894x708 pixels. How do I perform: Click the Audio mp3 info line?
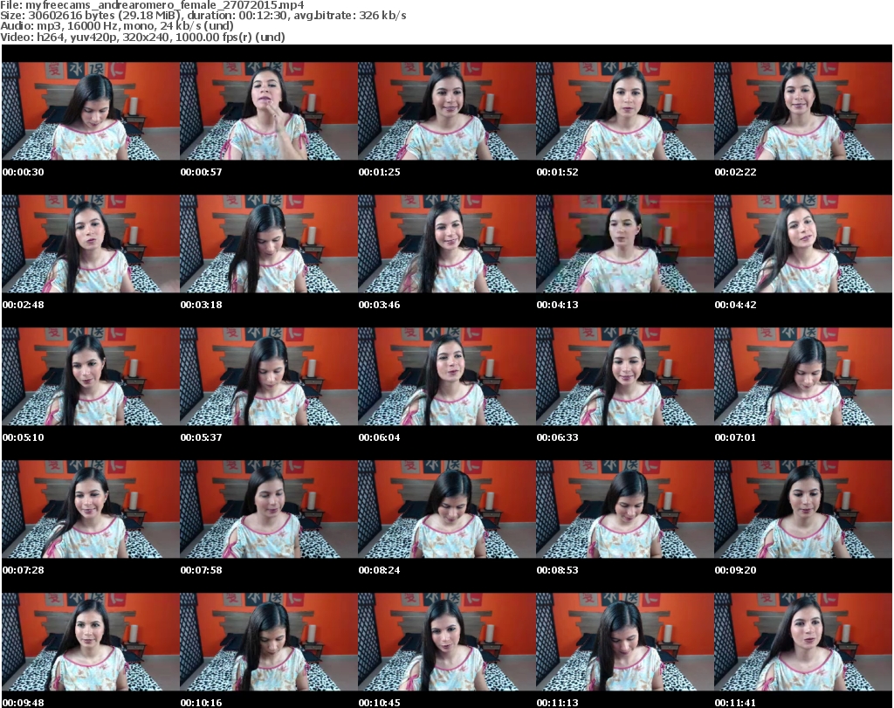pyautogui.click(x=117, y=26)
